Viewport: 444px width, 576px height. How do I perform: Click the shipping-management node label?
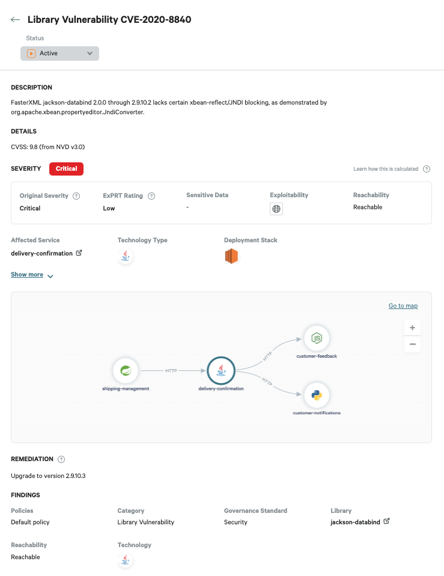126,388
